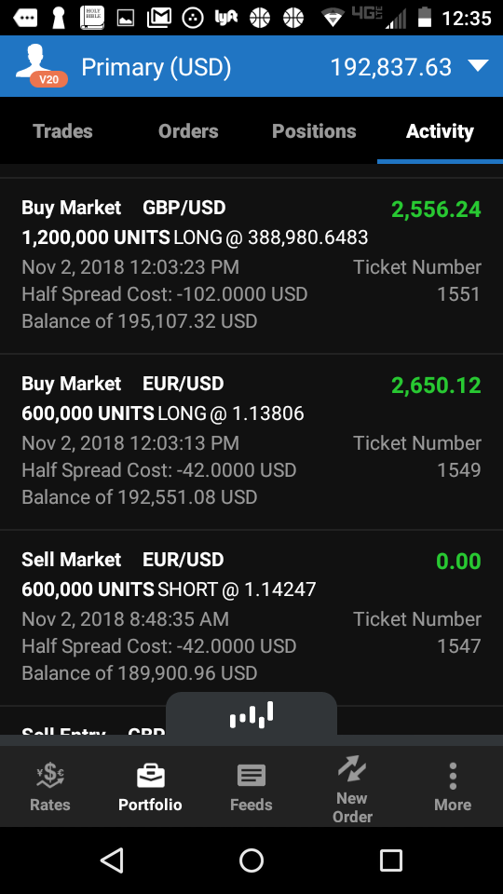This screenshot has height=894, width=503.
Task: Tap the Android home circle button
Action: coord(251,860)
